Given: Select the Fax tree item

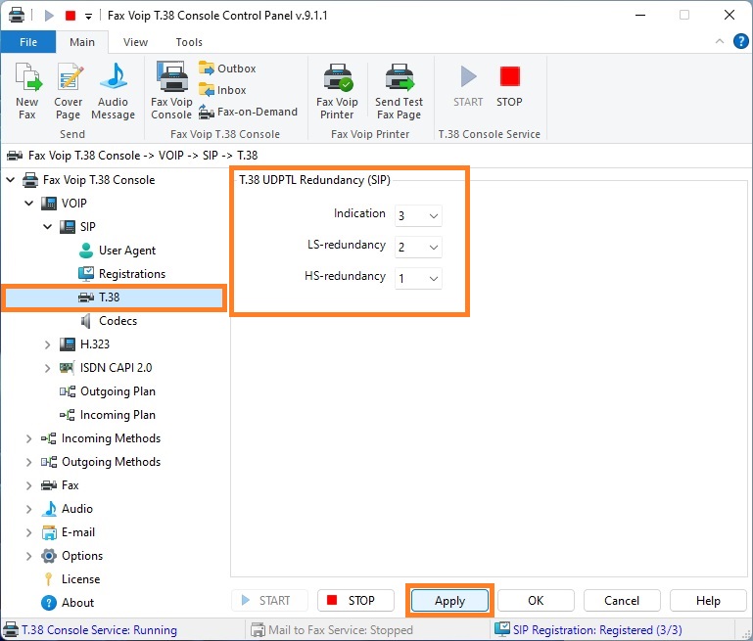Looking at the screenshot, I should (x=60, y=485).
